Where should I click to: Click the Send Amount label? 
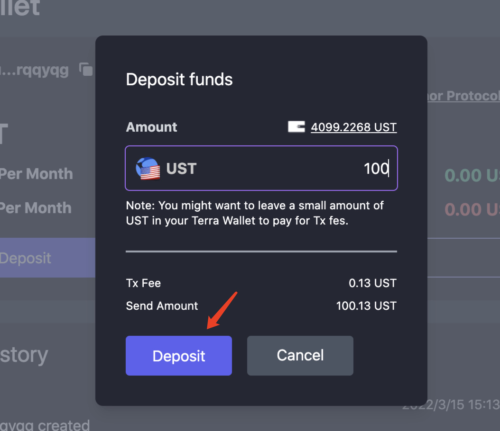[x=162, y=305]
